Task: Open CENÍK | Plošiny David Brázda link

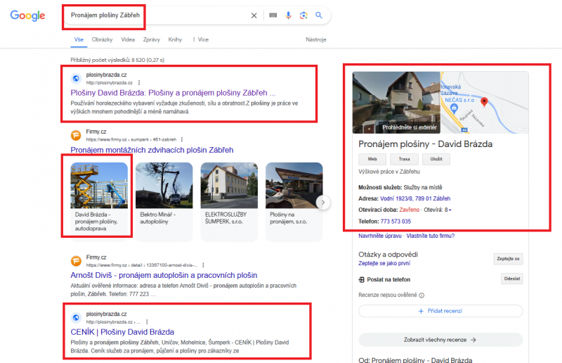Action: point(122,332)
